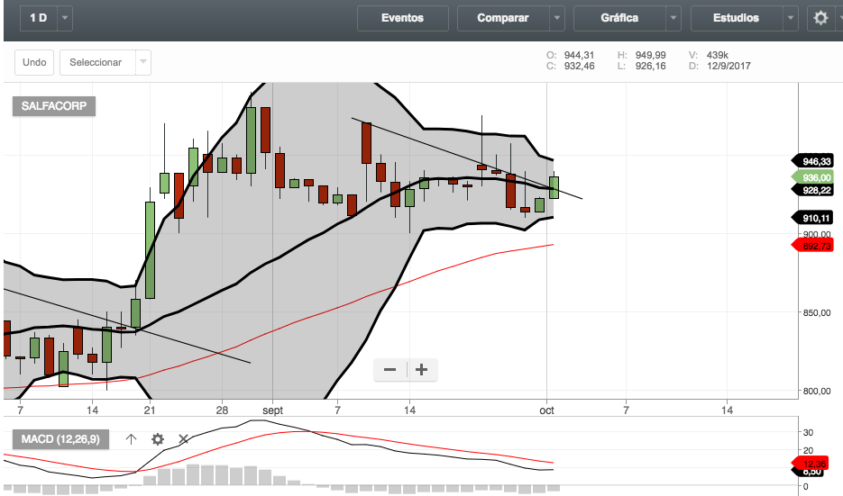The width and height of the screenshot is (843, 496).
Task: Zoom out chart with minus button
Action: 390,370
